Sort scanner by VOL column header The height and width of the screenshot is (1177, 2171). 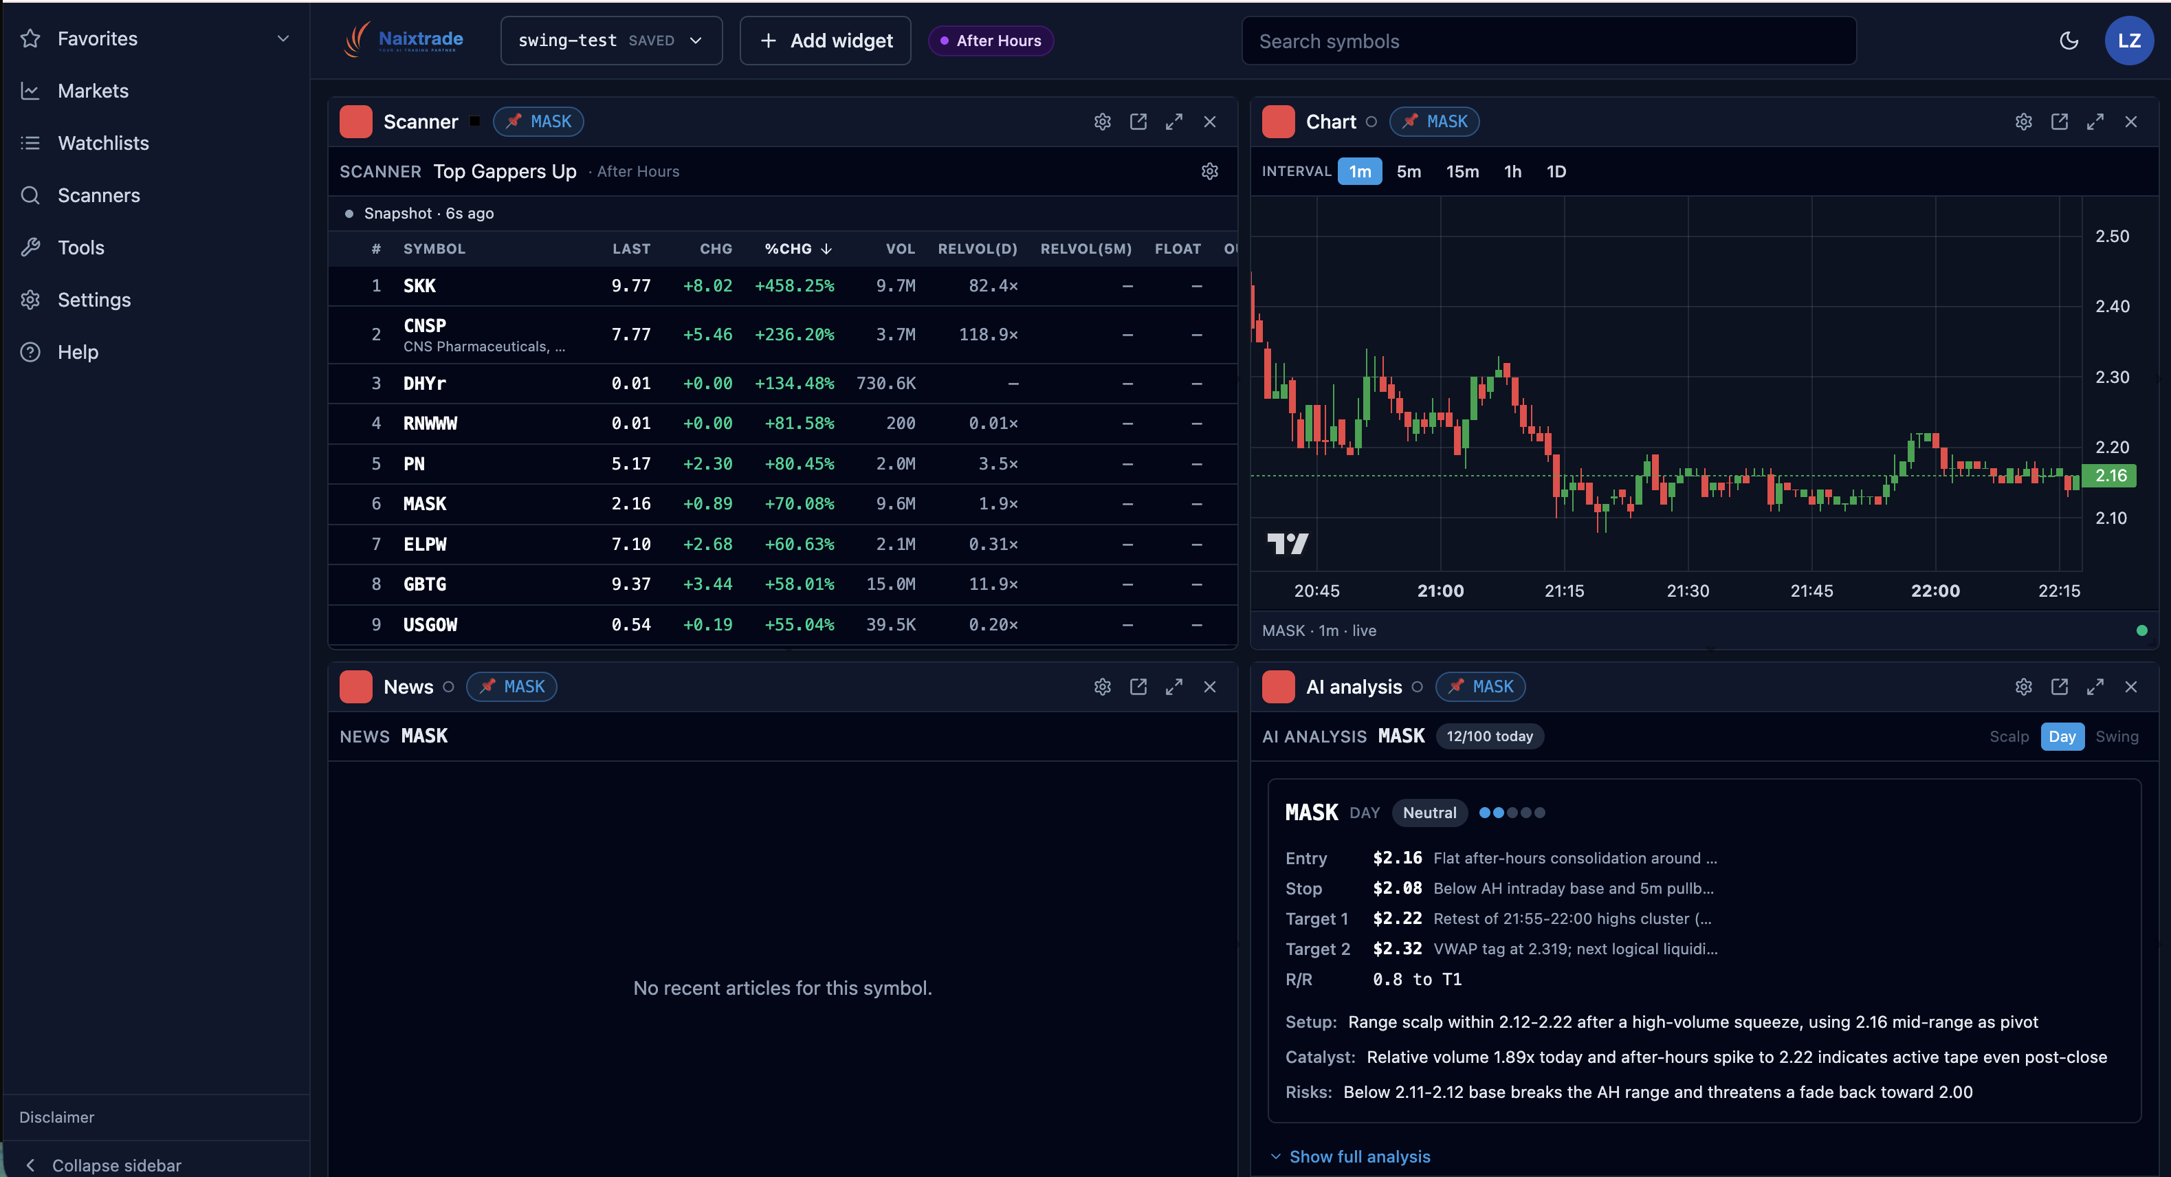point(899,249)
